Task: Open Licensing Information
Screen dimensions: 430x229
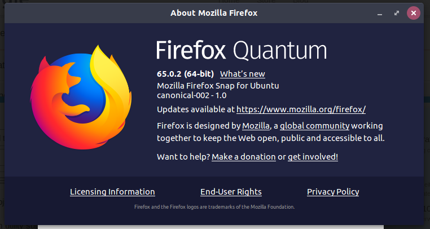Action: pos(112,192)
